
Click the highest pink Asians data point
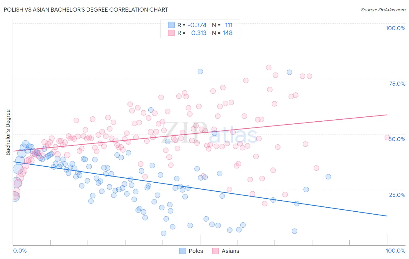click(268, 67)
